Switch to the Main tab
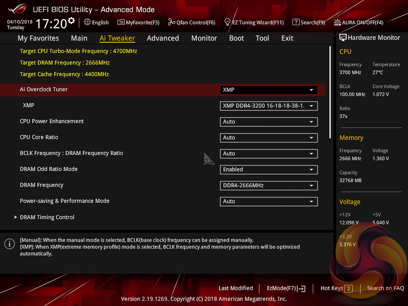Screen dimensions: 408x306 (79, 38)
